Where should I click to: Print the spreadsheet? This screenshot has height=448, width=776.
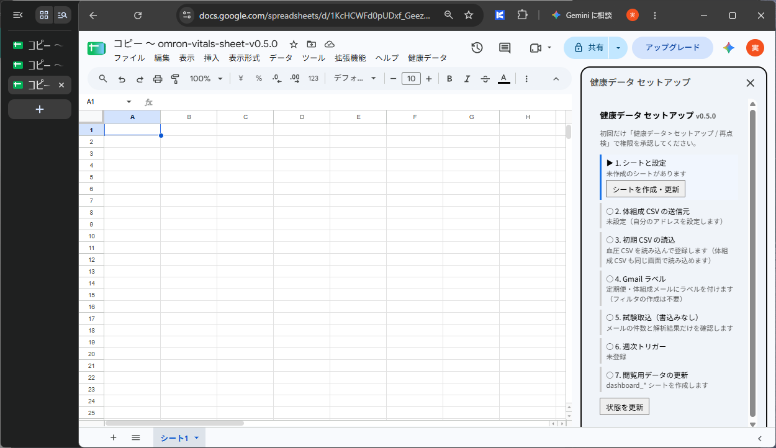[x=158, y=79]
